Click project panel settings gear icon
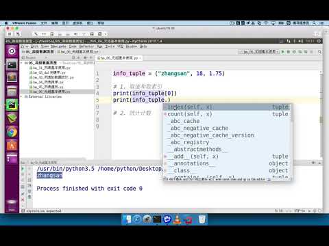 pyautogui.click(x=86, y=57)
